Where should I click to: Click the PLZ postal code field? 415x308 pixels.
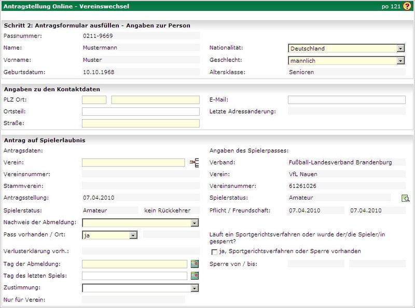pos(94,100)
